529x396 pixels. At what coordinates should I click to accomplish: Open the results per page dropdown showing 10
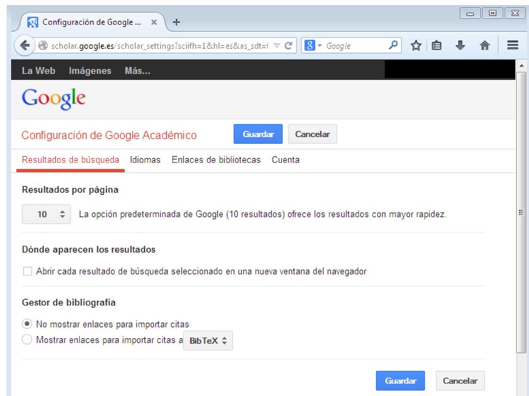(46, 214)
